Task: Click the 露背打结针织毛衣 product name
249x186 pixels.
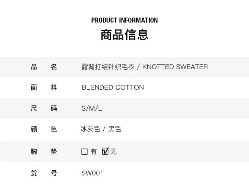Action: coord(108,67)
